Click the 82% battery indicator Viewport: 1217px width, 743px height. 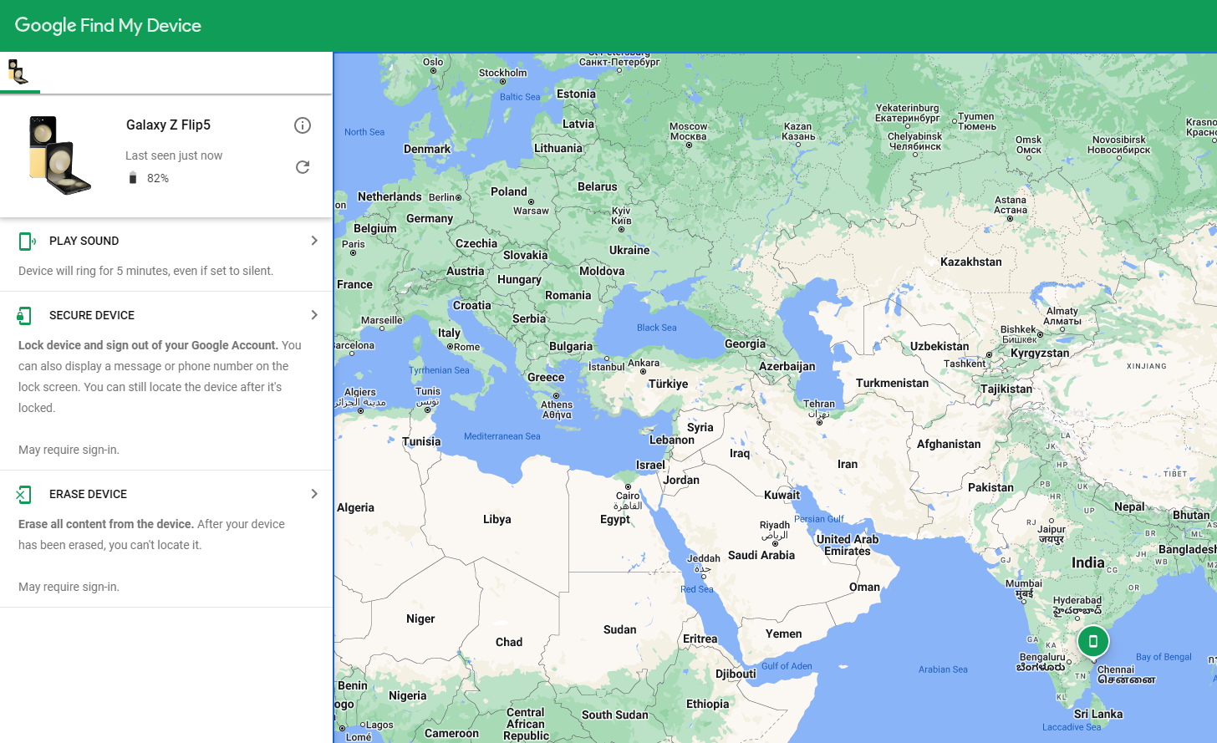[x=156, y=177]
